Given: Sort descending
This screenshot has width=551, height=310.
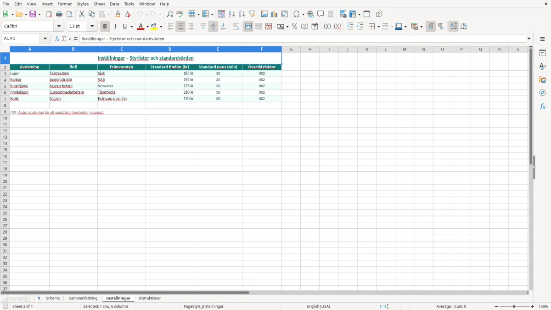Looking at the screenshot, I should coord(242,14).
